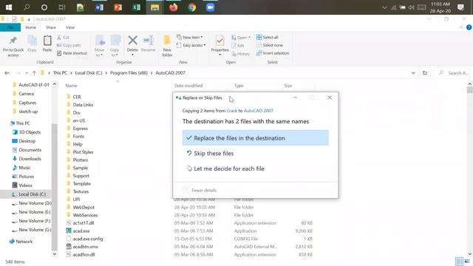This screenshot has width=473, height=266.
Task: Switch to the Home ribbon tab
Action: click(31, 27)
